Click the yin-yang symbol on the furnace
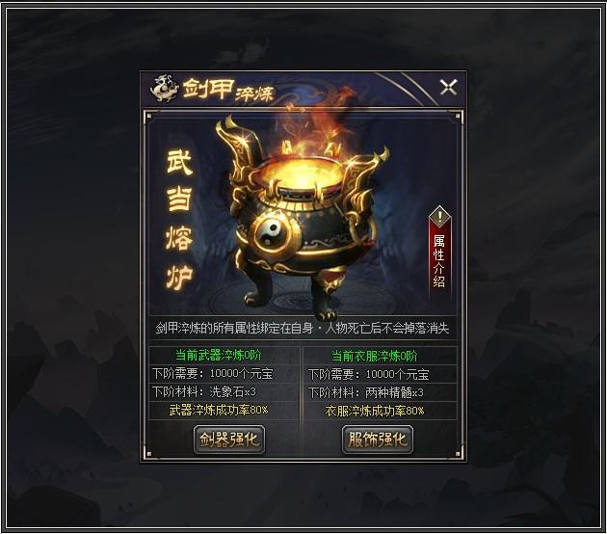 272,230
